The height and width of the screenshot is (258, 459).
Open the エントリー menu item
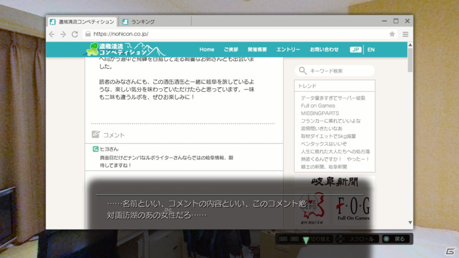pyautogui.click(x=288, y=50)
